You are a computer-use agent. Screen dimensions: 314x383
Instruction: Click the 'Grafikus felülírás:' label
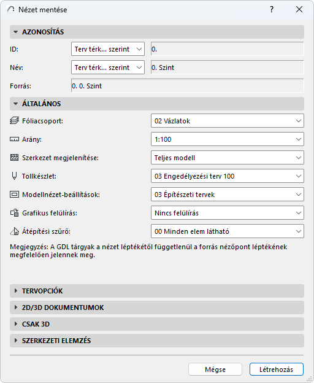50,213
